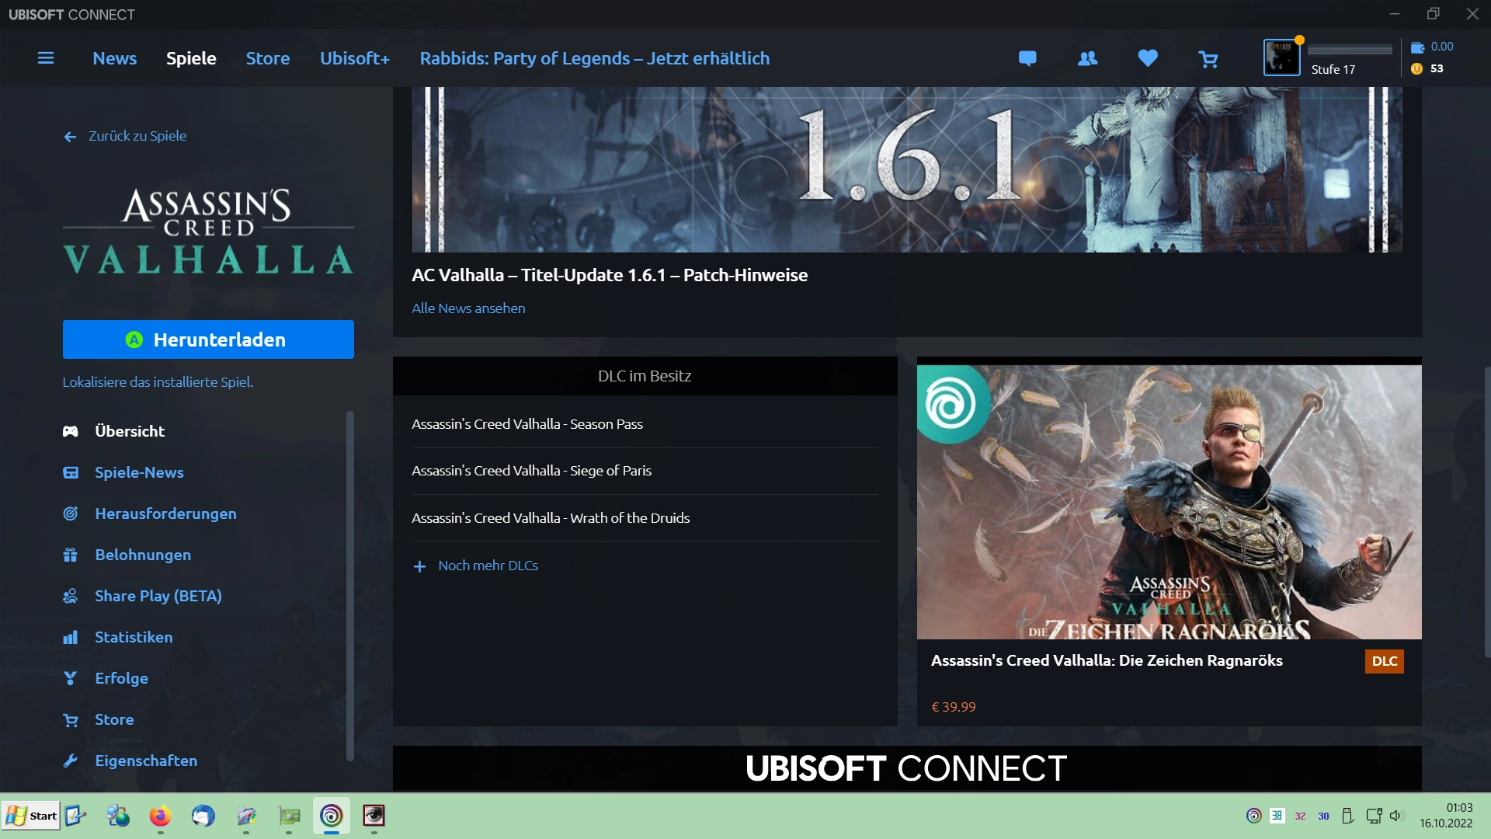The width and height of the screenshot is (1491, 839).
Task: Open Eigenschaften in the sidebar
Action: (130, 761)
